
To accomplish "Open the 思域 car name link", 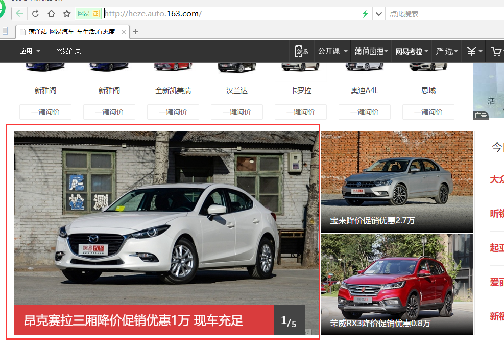I will point(428,91).
